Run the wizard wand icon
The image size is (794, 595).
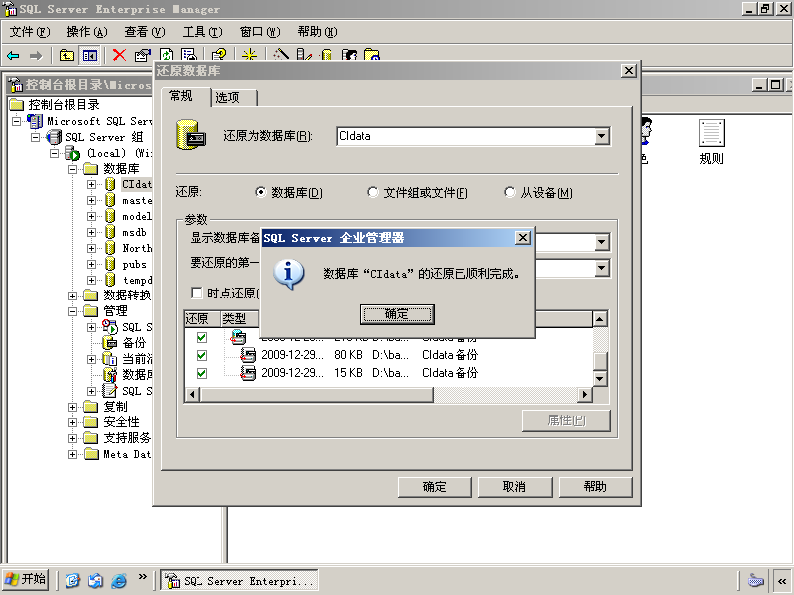(x=281, y=55)
